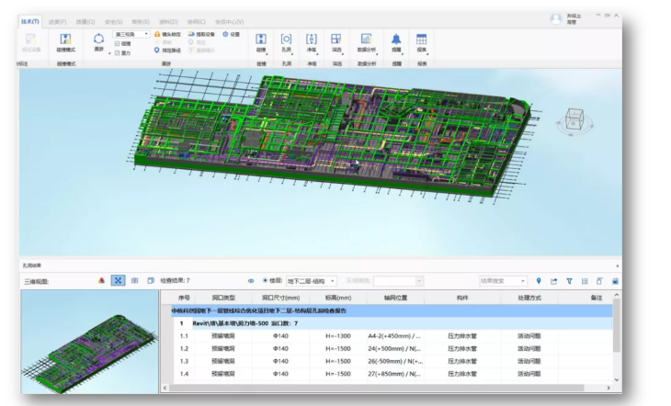671x406 pixels.
Task: Open the 数据分析 data analysis tool
Action: [367, 42]
